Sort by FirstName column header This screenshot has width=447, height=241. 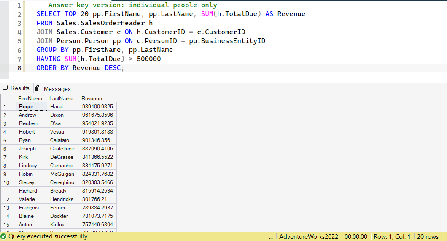[31, 98]
